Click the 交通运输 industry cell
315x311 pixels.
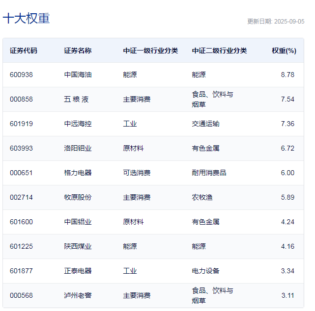click(205, 124)
